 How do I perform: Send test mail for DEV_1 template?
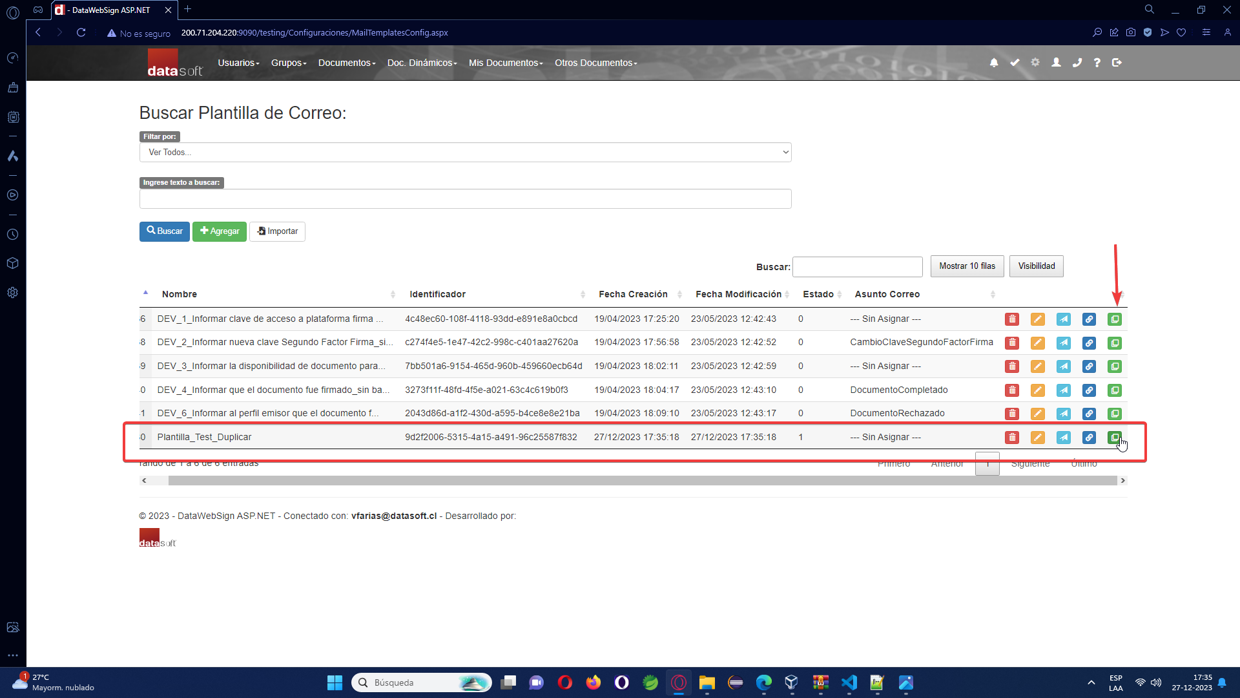click(1064, 319)
